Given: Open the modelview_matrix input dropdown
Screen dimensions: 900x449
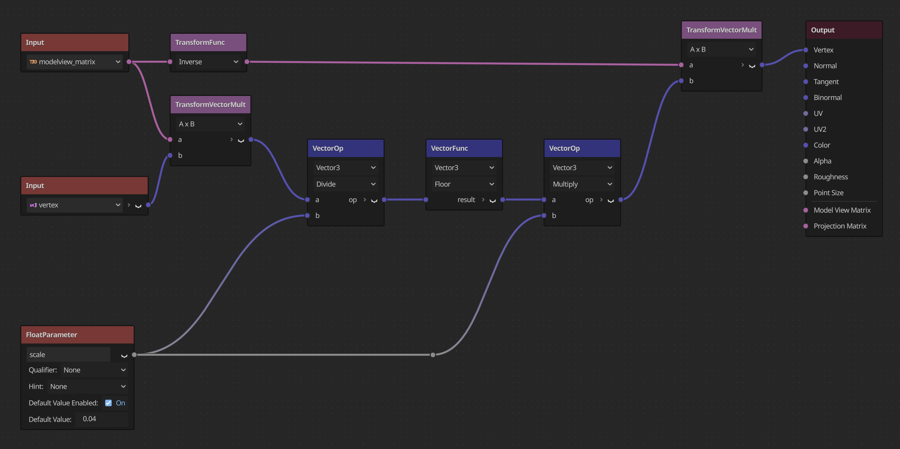Looking at the screenshot, I should point(75,62).
